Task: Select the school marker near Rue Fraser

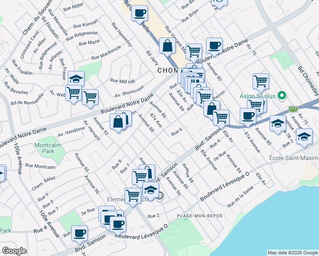Action: point(76,79)
